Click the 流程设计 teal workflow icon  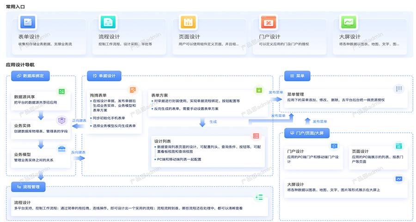pyautogui.click(x=108, y=22)
